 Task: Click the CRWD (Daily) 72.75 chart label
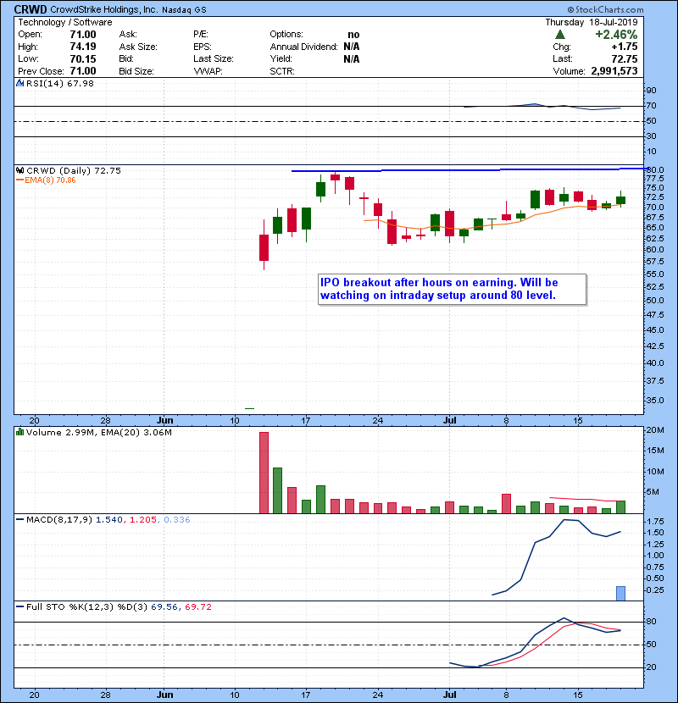[x=74, y=170]
